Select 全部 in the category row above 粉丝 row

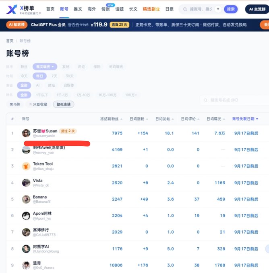(x=24, y=85)
